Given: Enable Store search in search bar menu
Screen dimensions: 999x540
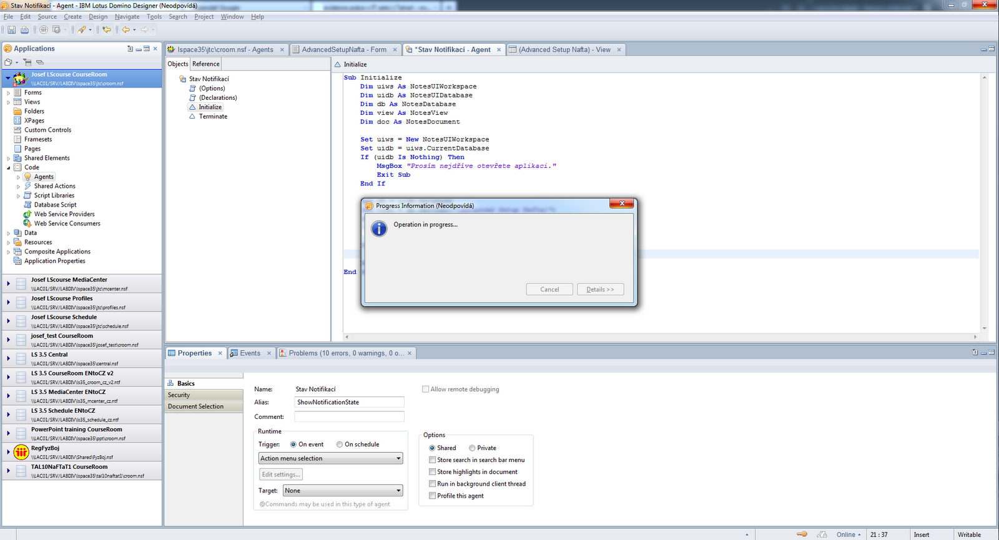Looking at the screenshot, I should [432, 460].
